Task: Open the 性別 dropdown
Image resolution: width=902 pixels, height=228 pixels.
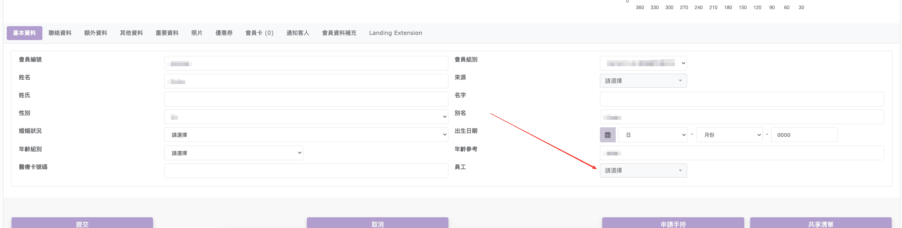Action: pos(306,117)
